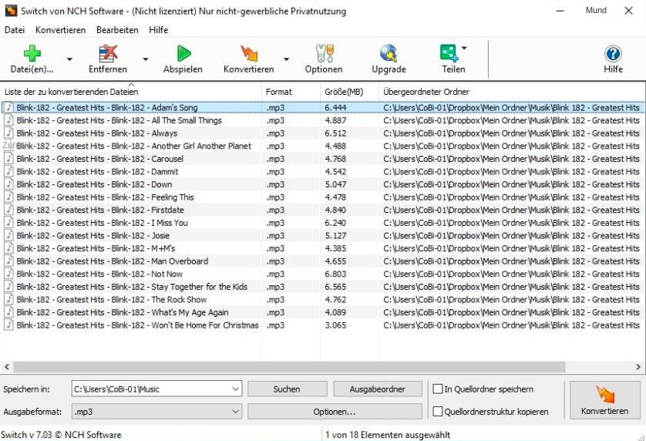
Task: Click music note icon of Firstdate row
Action: (8, 210)
